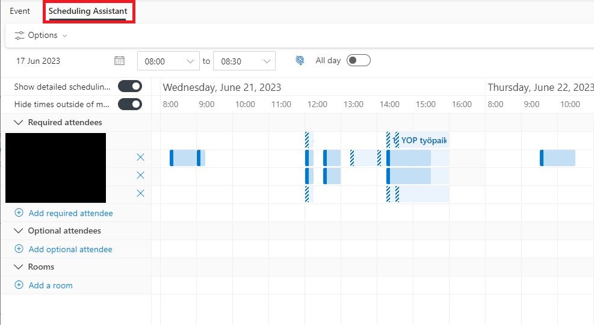
Task: Click the time zone globe icon
Action: [x=300, y=60]
